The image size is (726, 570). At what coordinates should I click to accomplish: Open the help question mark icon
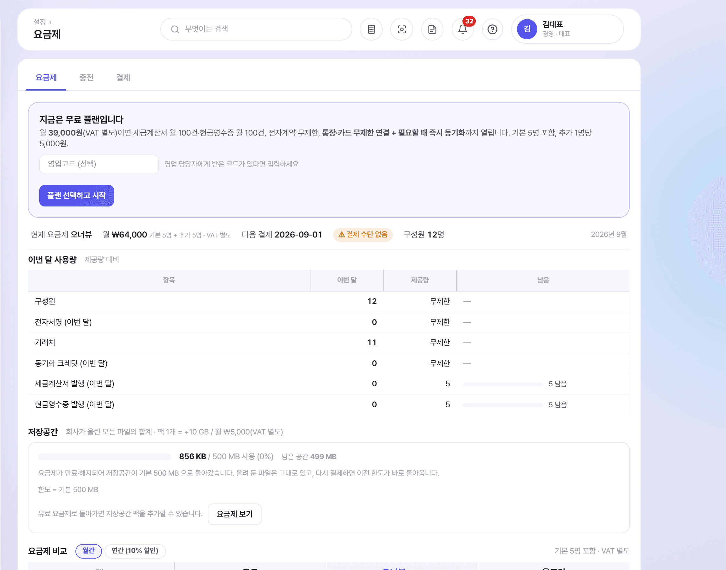tap(492, 29)
